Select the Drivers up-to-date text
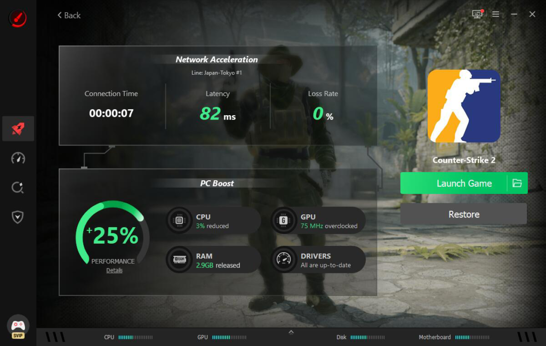 tap(326, 265)
